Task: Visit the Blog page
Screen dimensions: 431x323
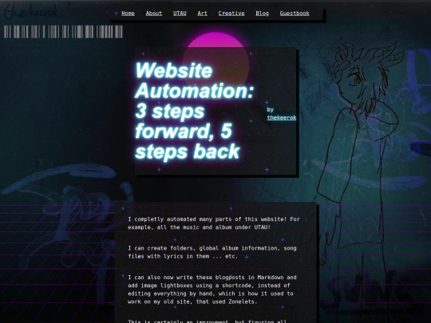Action: (263, 14)
